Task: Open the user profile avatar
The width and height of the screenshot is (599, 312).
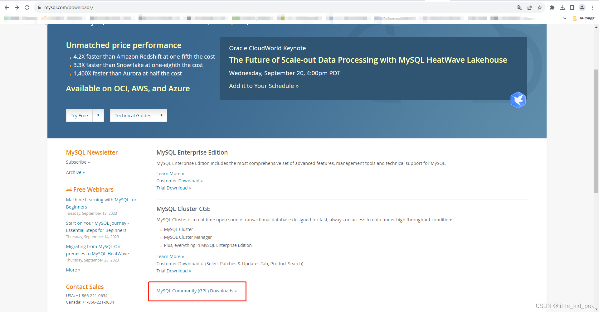Action: (582, 7)
